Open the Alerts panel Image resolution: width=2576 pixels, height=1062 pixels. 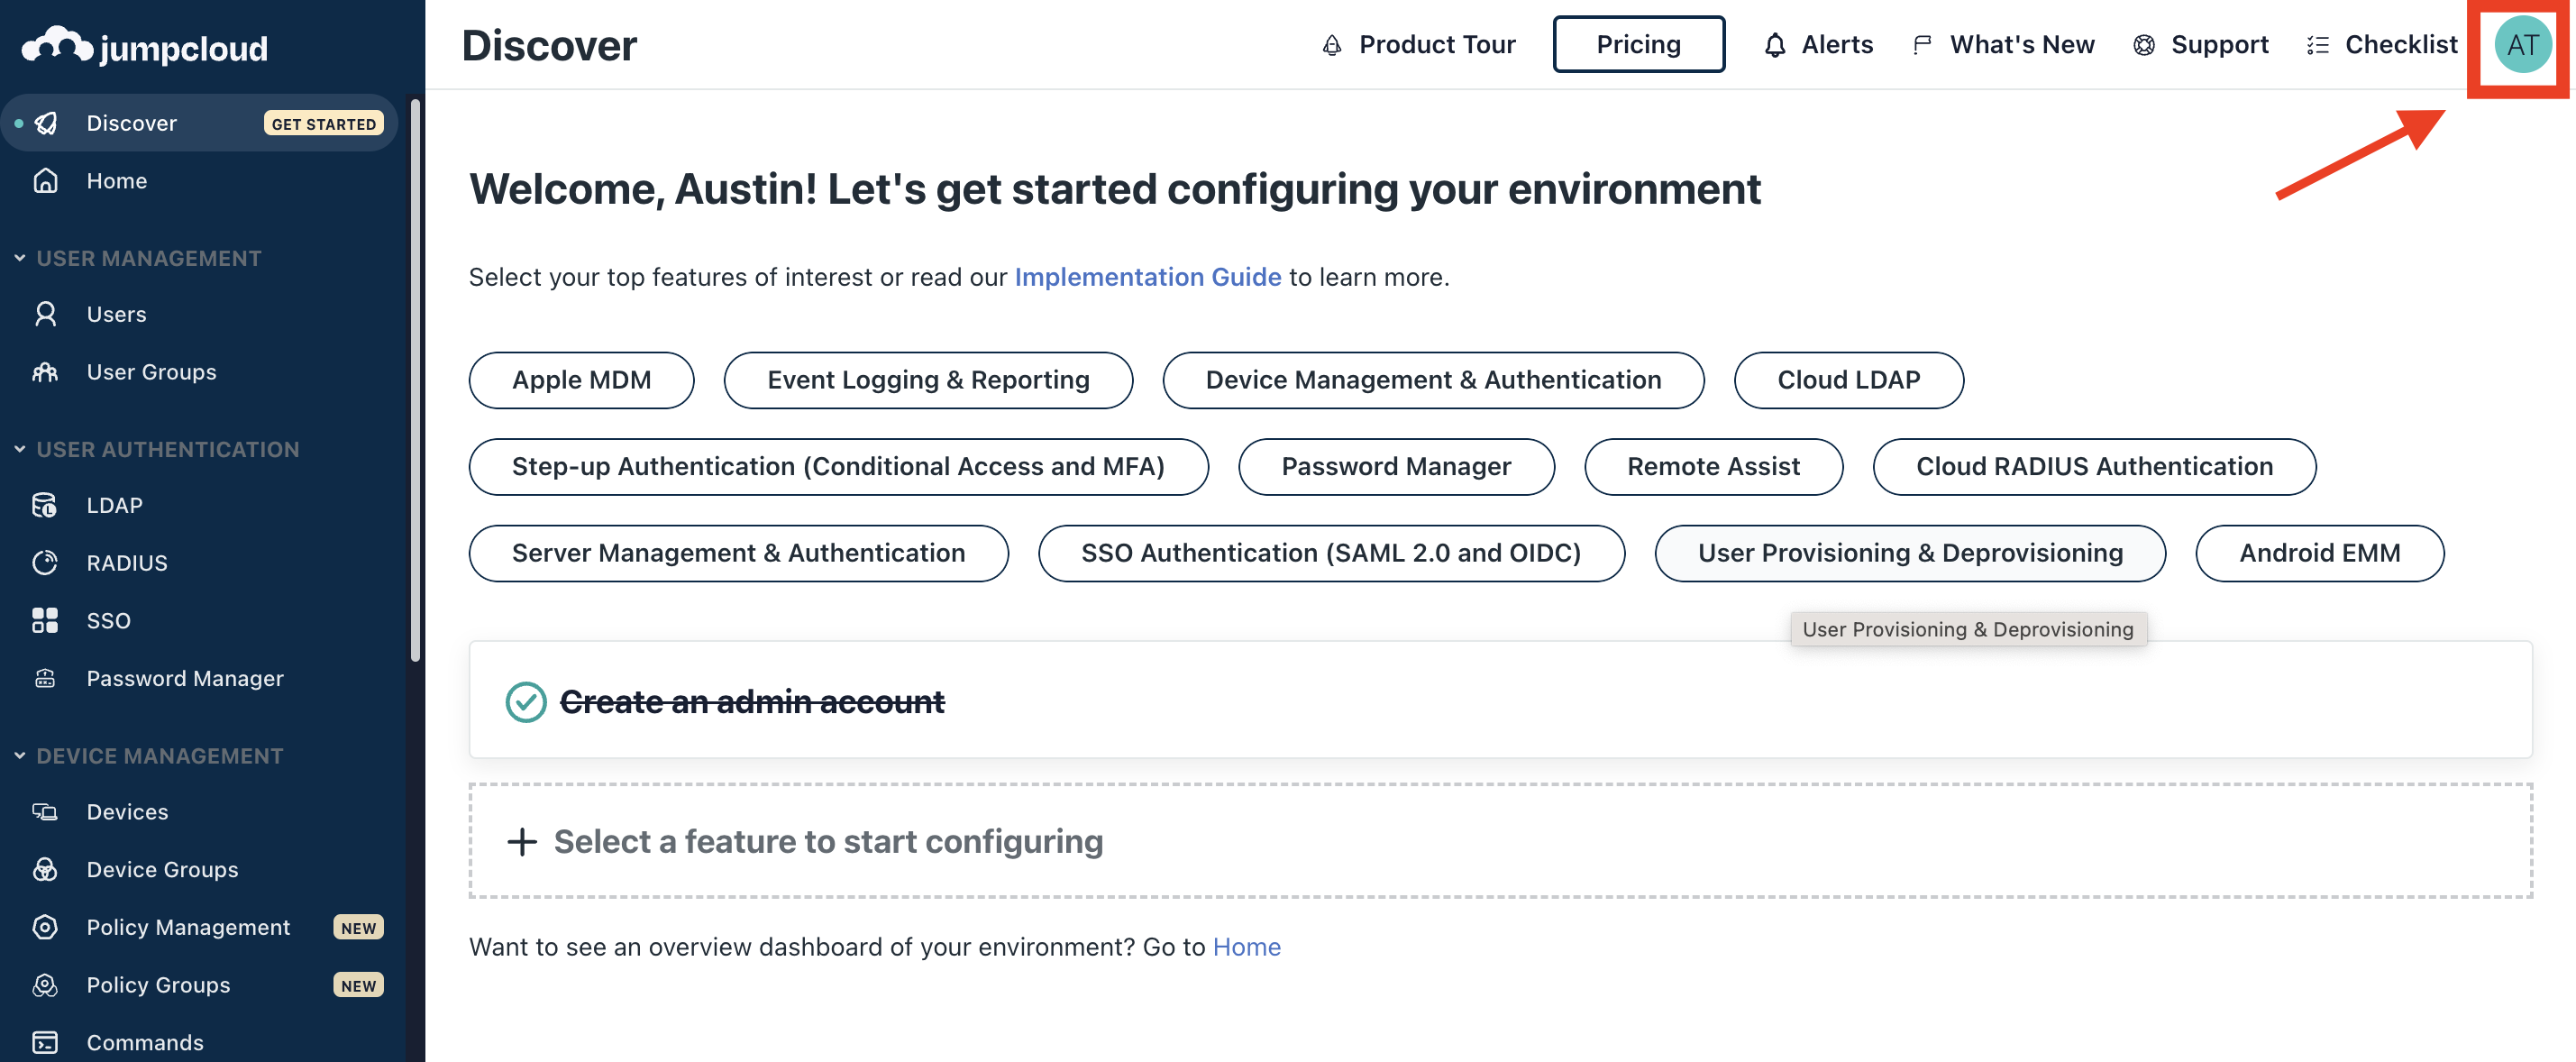1818,45
